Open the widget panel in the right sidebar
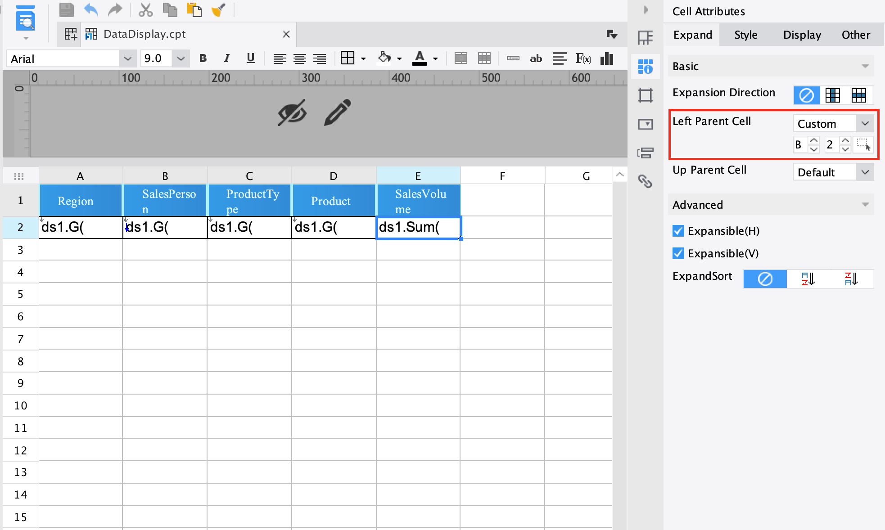 (646, 124)
